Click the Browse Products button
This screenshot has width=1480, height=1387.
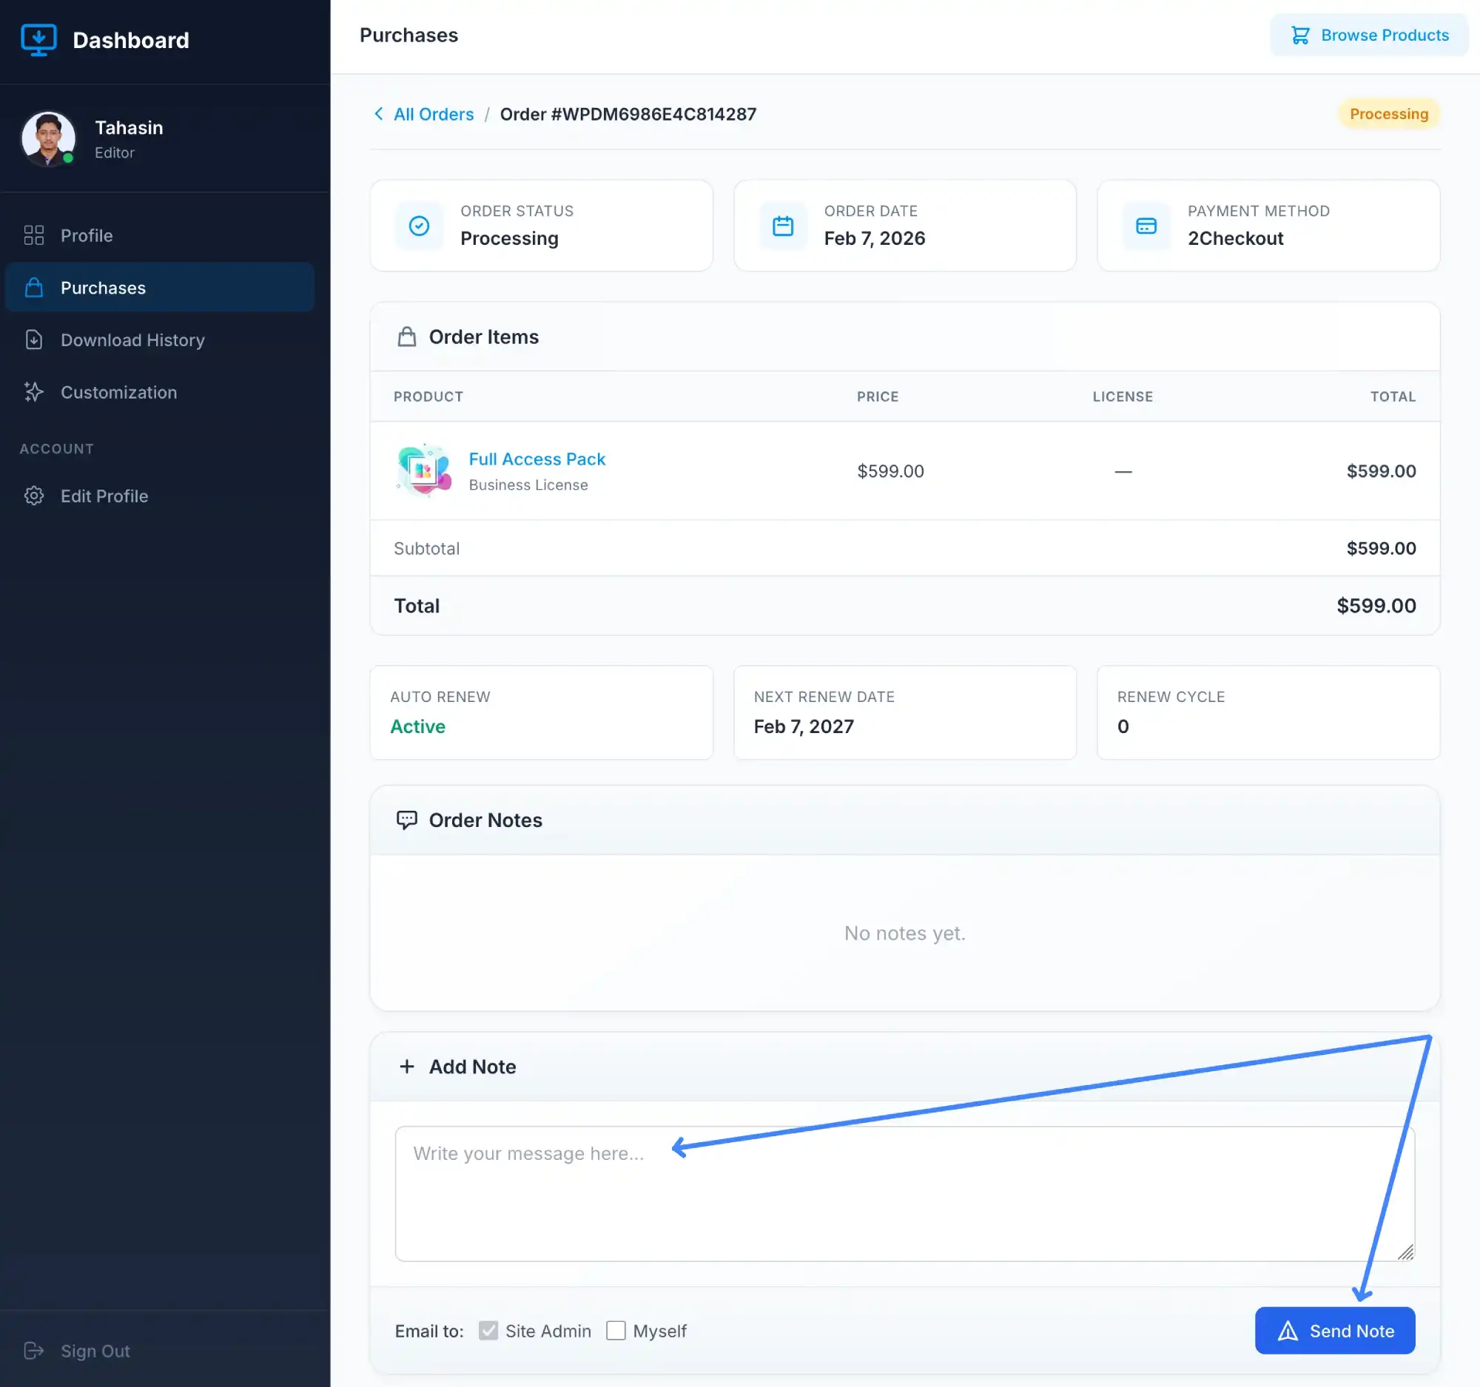[1369, 35]
